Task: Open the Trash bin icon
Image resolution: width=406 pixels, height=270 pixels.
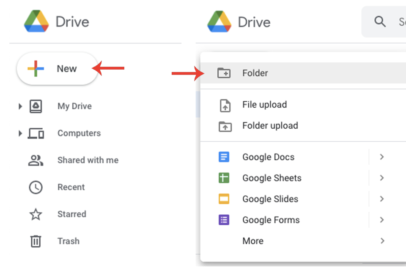Action: tap(36, 241)
